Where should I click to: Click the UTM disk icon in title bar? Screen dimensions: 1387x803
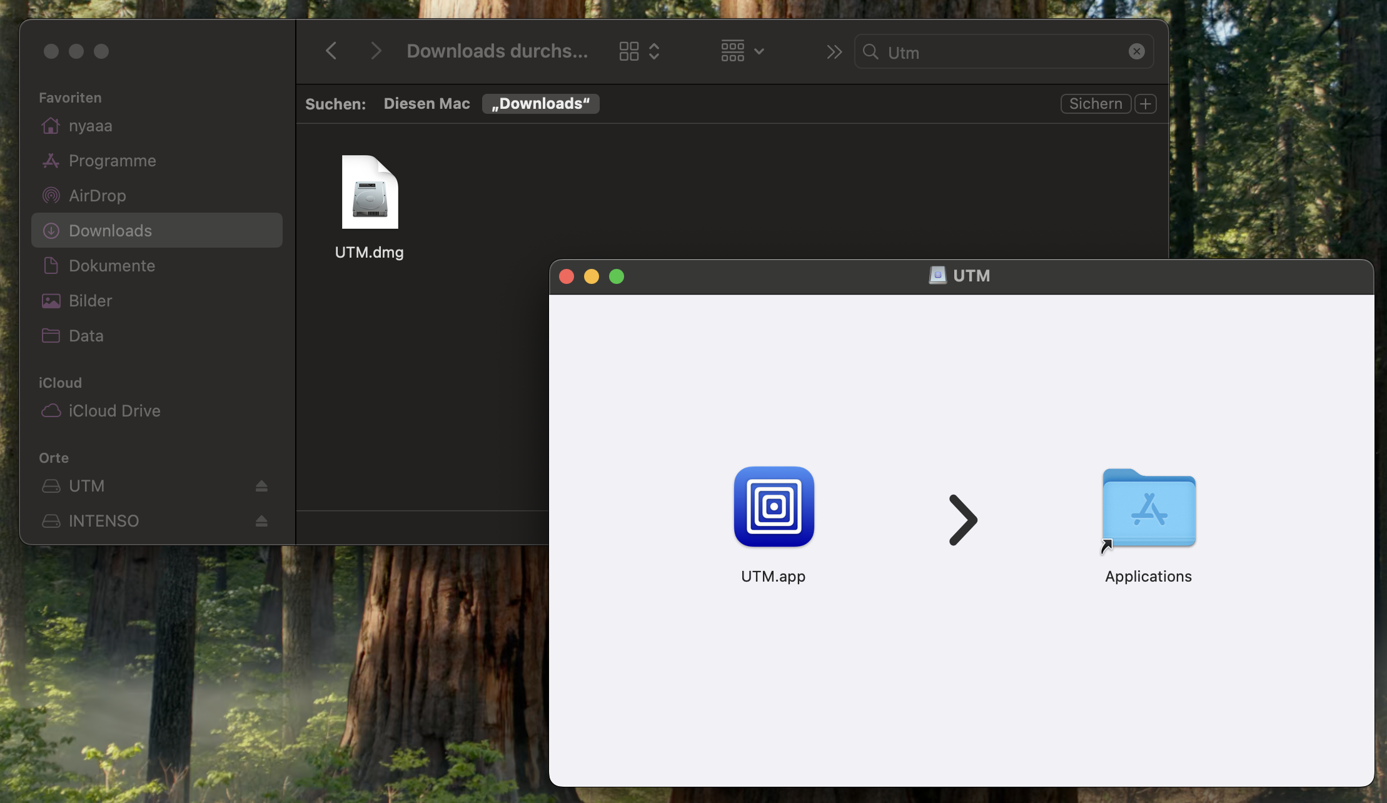pos(937,275)
